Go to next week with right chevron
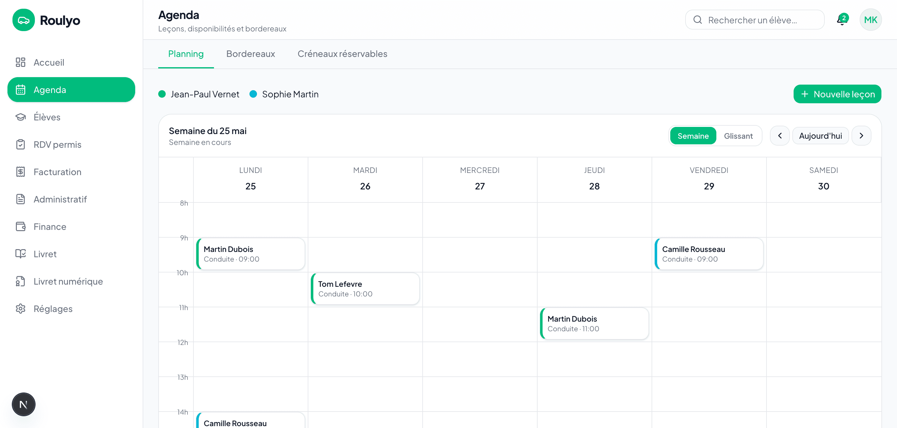This screenshot has height=428, width=897. tap(861, 136)
